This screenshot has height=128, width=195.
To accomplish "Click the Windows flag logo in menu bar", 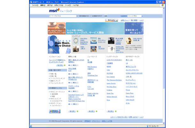I will coord(162,5).
